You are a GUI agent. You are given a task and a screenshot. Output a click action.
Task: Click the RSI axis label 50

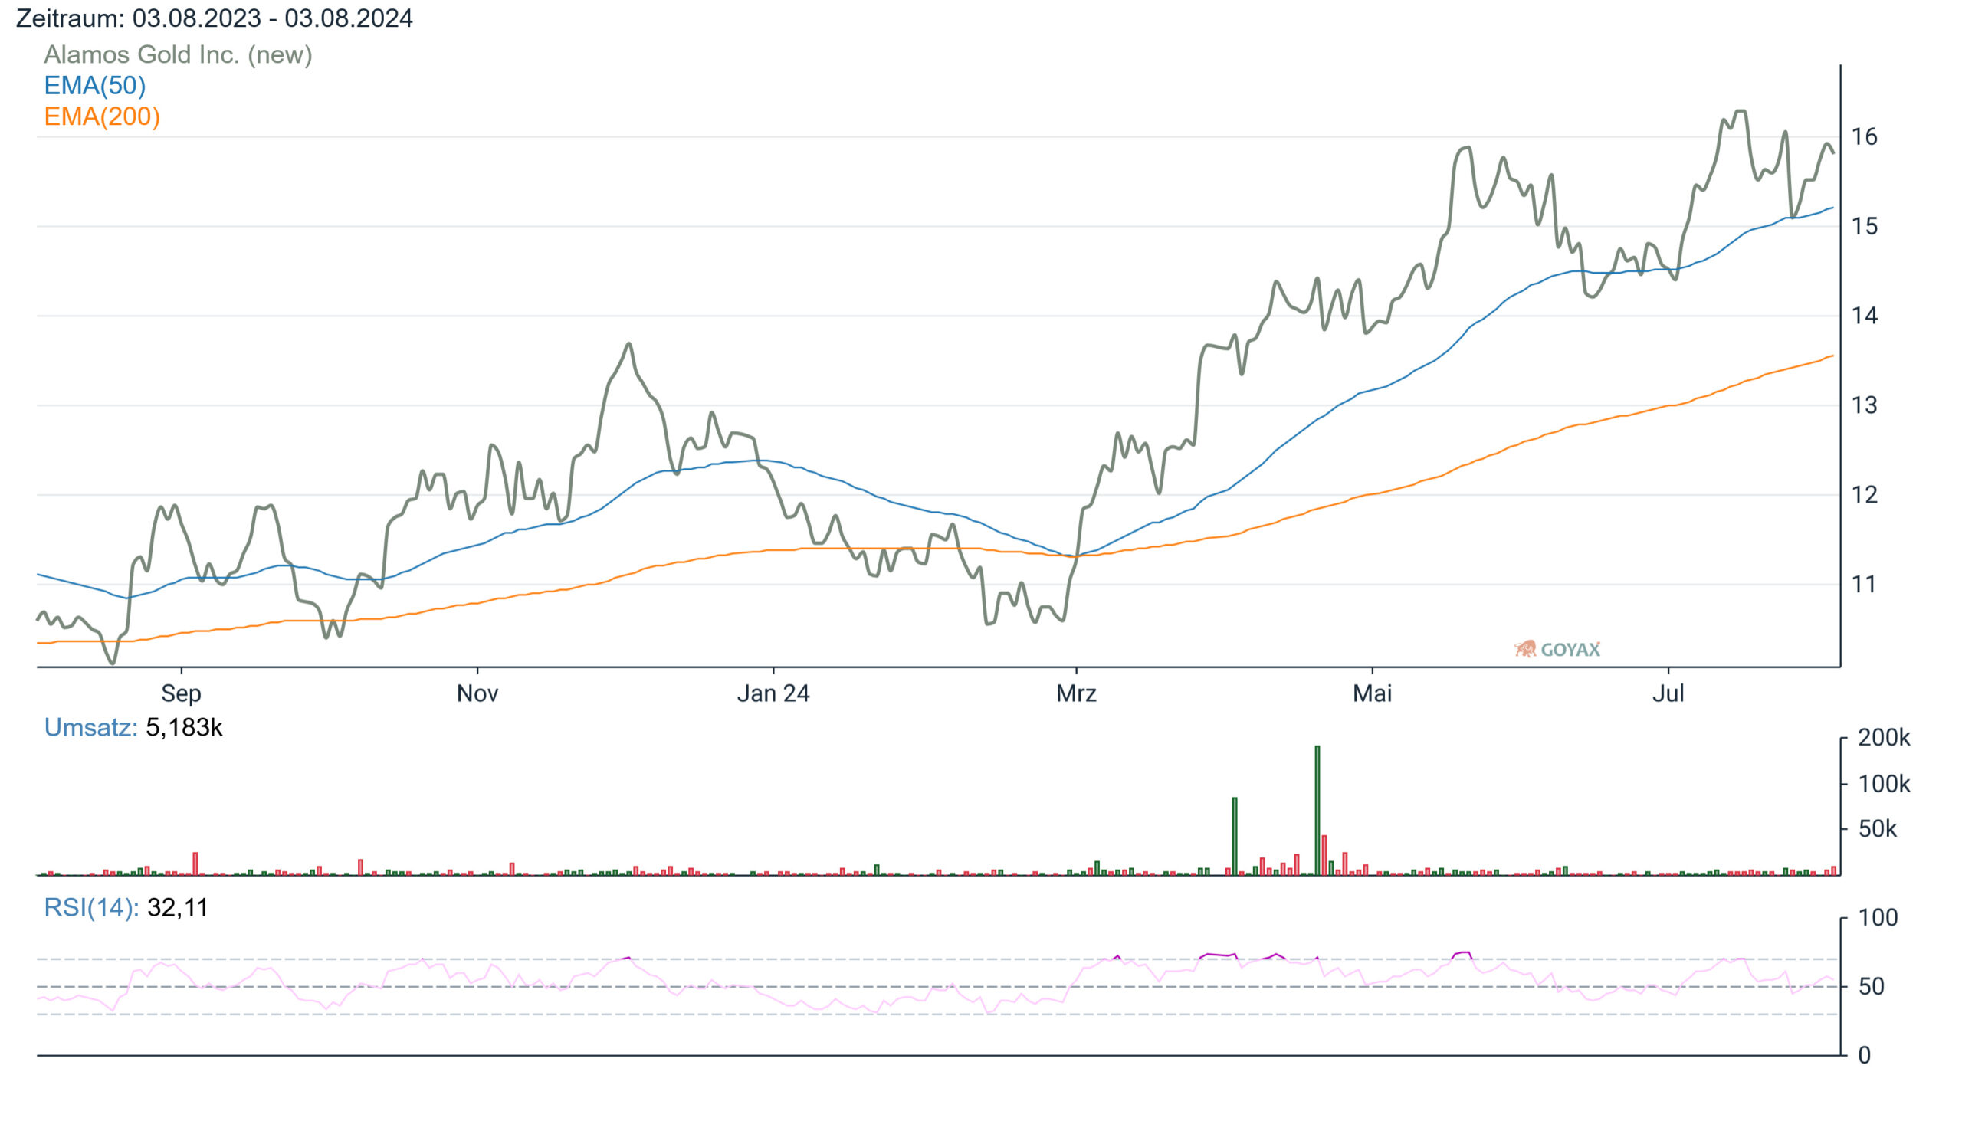tap(1871, 986)
